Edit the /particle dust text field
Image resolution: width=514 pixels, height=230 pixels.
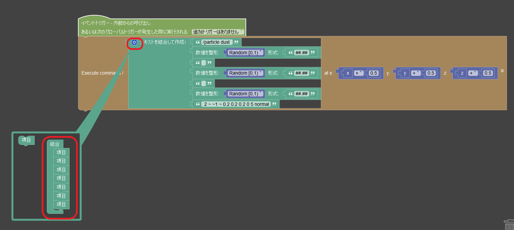216,42
